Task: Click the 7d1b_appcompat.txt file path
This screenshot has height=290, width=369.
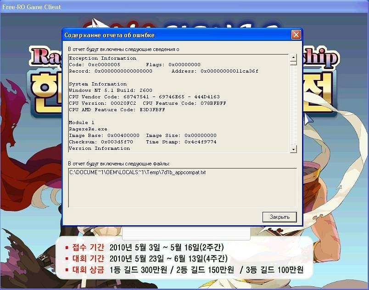Action: (x=137, y=172)
